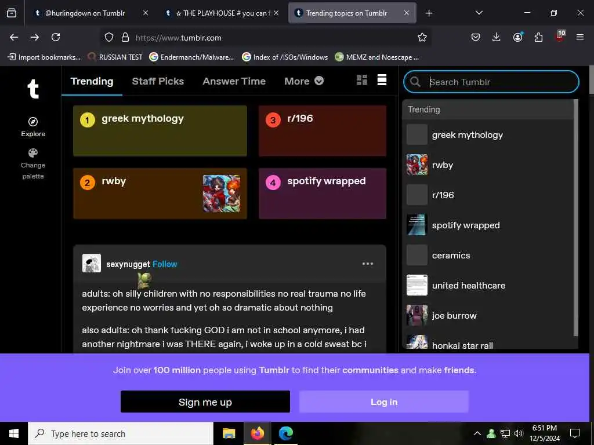
Task: Open spotify wrapped trending card
Action: (x=323, y=194)
